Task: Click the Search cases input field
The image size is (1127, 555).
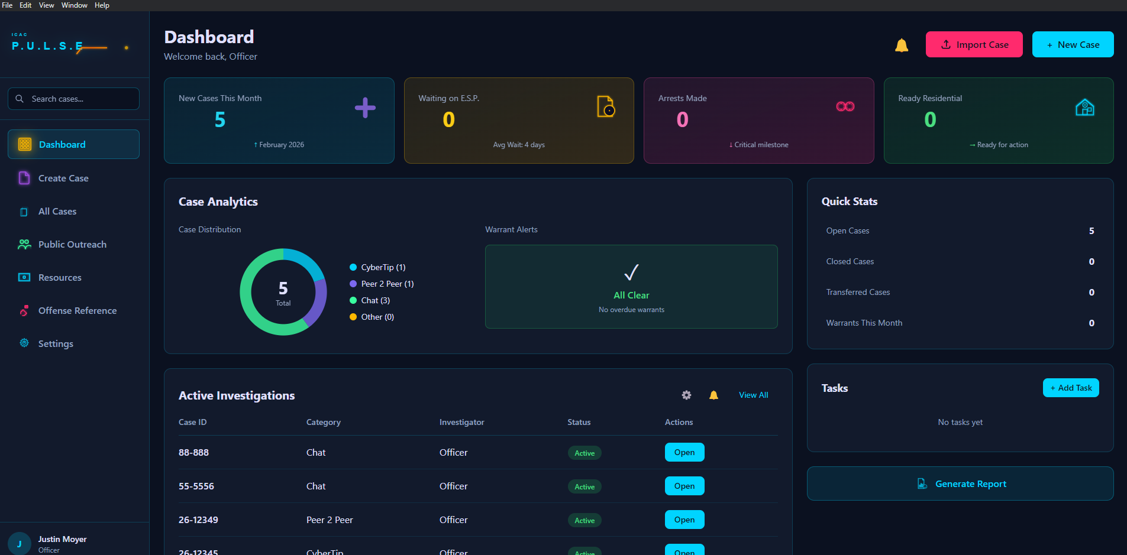Action: click(x=73, y=99)
